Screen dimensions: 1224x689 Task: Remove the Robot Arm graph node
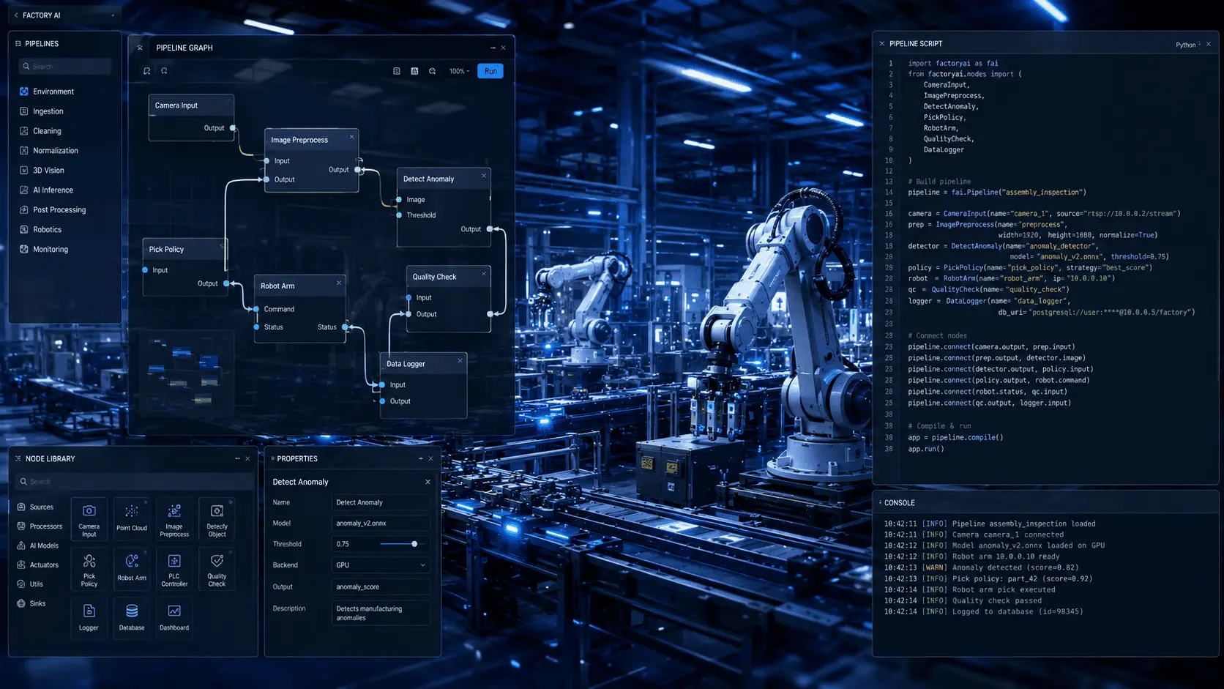(x=339, y=283)
